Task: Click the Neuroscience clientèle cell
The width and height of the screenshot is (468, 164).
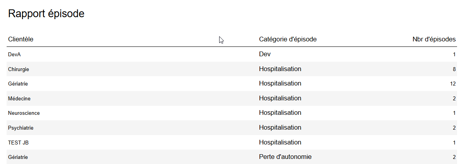Action: point(24,113)
